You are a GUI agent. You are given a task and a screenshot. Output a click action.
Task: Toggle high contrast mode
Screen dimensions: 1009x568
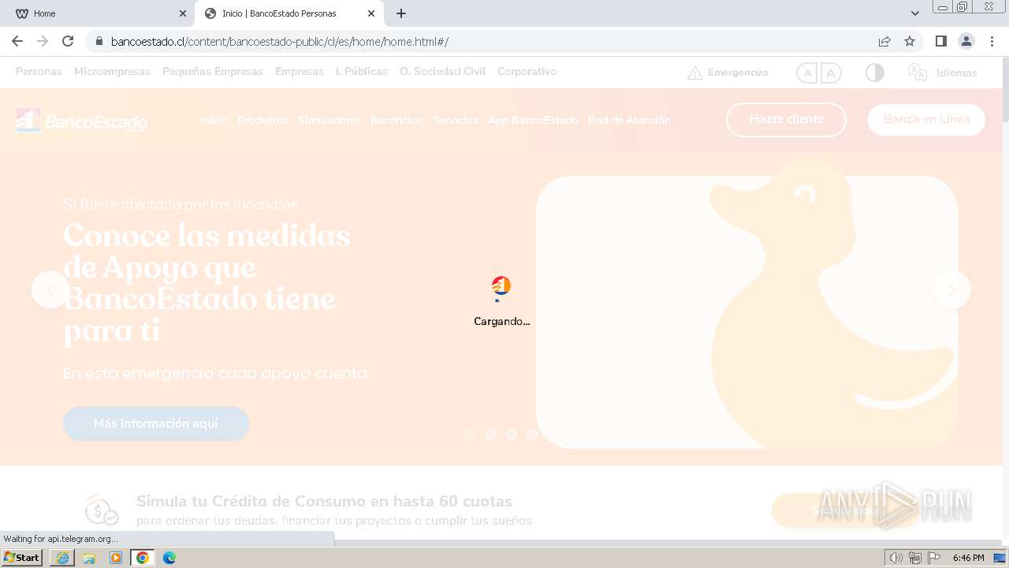click(874, 73)
